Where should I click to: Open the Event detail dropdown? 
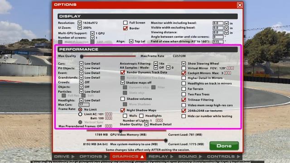click(x=81, y=72)
